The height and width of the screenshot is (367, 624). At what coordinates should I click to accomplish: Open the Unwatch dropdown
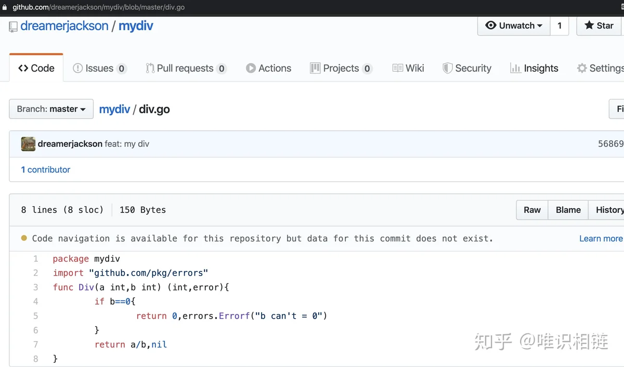coord(514,25)
